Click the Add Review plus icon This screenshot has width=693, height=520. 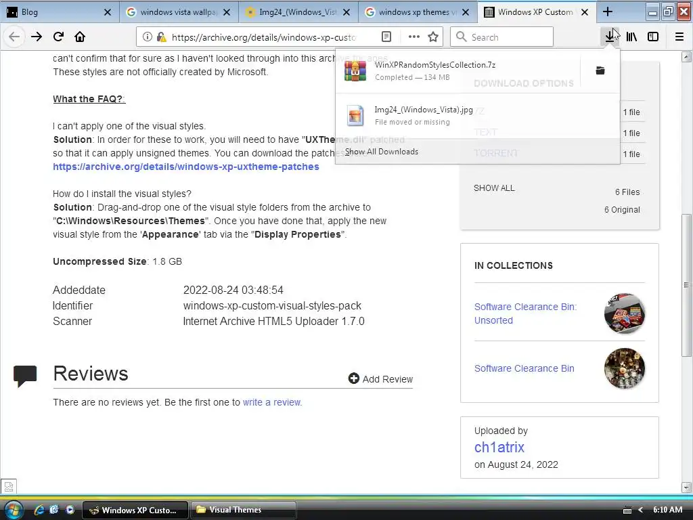(x=353, y=378)
